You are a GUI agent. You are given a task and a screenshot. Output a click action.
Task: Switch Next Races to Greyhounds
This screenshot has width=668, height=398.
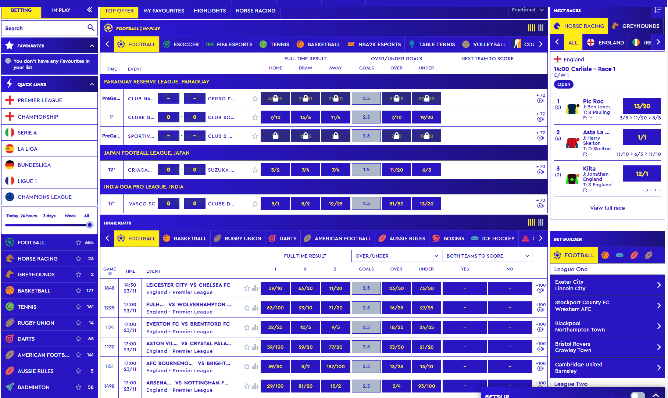(636, 26)
